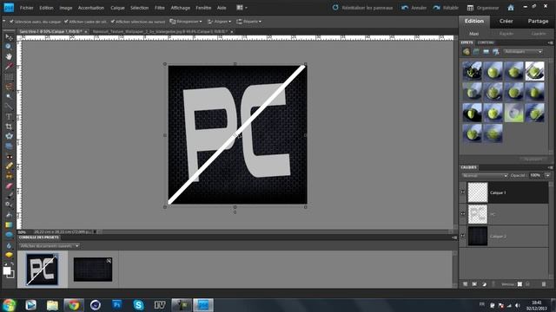This screenshot has height=312, width=556.
Task: Select the Eraser tool
Action: [x=9, y=185]
